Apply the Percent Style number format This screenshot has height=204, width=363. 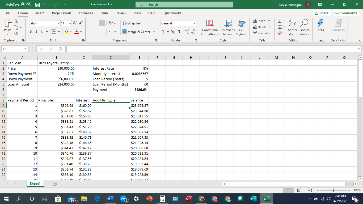[x=173, y=32]
